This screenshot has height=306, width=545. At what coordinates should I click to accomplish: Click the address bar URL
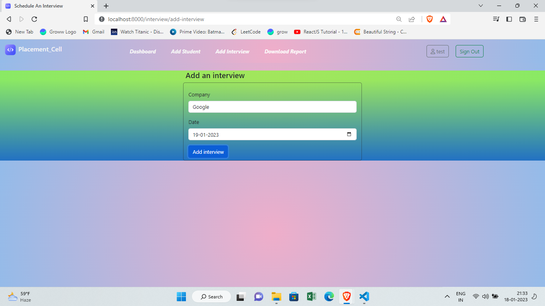(156, 19)
